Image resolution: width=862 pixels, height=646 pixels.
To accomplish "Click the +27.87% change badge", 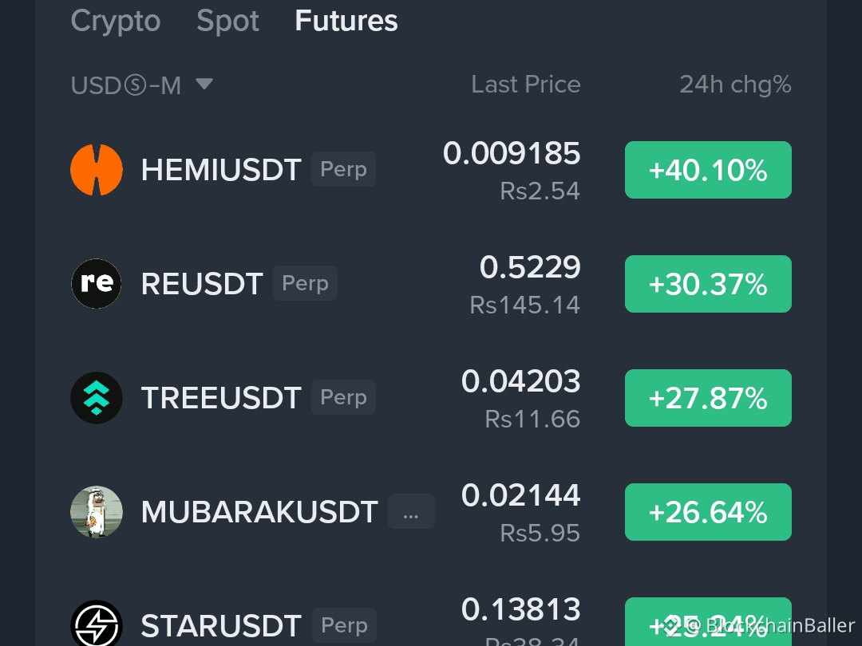I will pyautogui.click(x=708, y=398).
